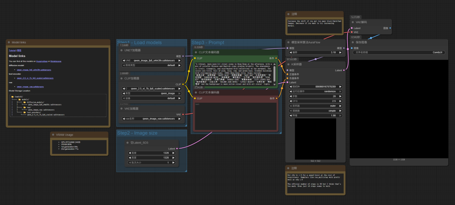Open the vae名称 selector
This screenshot has height=205, width=455.
coord(152,119)
